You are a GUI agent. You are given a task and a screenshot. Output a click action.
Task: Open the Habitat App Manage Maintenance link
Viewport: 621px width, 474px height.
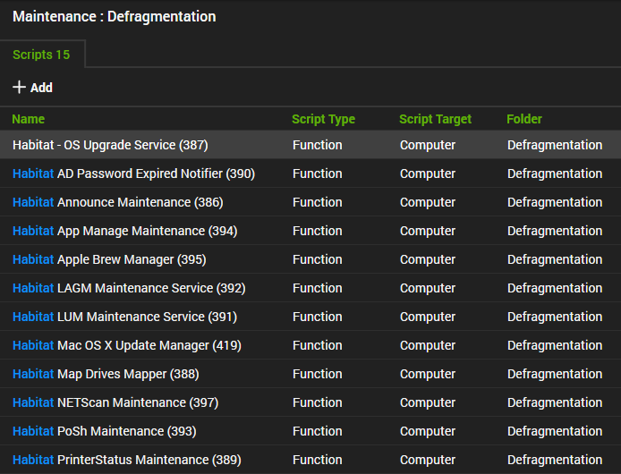[124, 231]
